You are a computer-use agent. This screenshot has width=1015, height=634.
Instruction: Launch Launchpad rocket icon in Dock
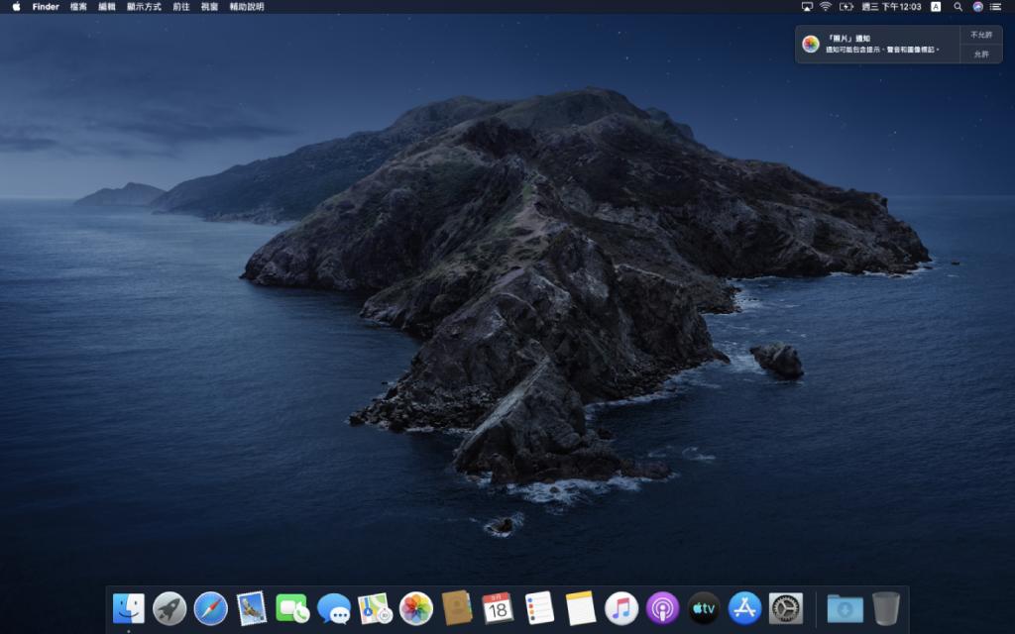(x=169, y=609)
